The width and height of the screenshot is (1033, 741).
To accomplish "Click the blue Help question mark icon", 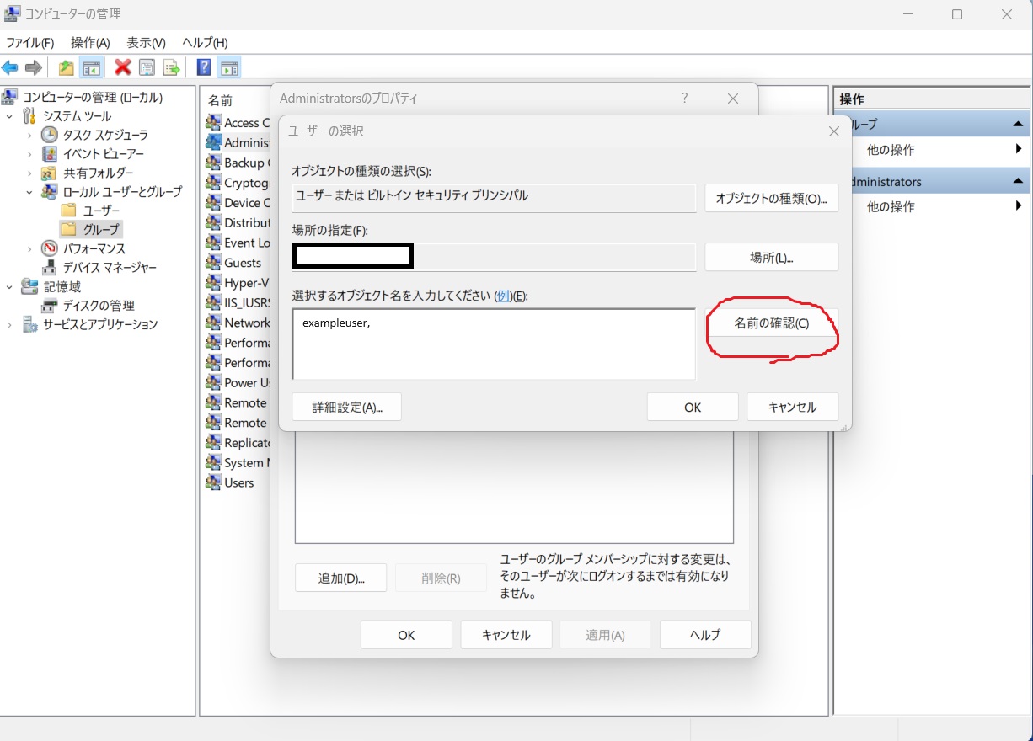I will 203,68.
